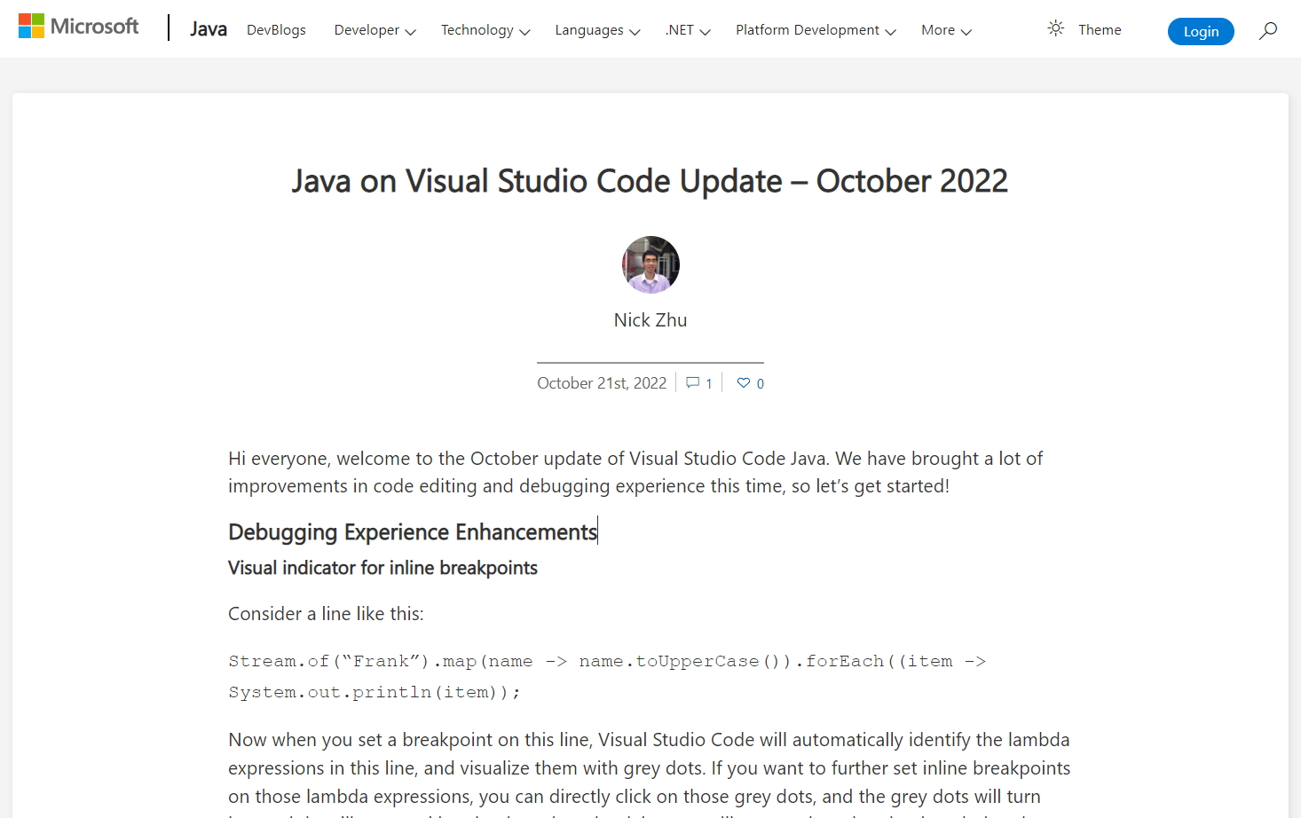
Task: Expand the Platform Development menu
Action: click(814, 29)
